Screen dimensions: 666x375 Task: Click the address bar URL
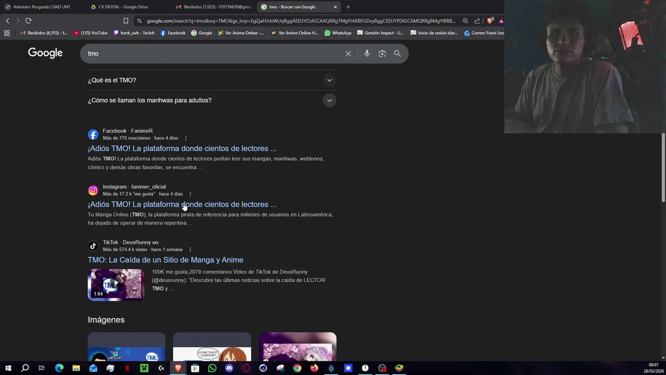click(x=301, y=21)
